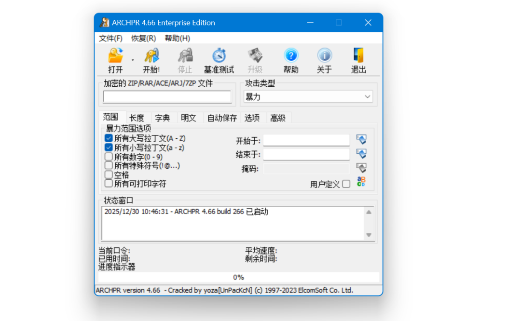Viewport: 521px width, 321px height.
Task: Click the 开始于 input field
Action: (306, 140)
